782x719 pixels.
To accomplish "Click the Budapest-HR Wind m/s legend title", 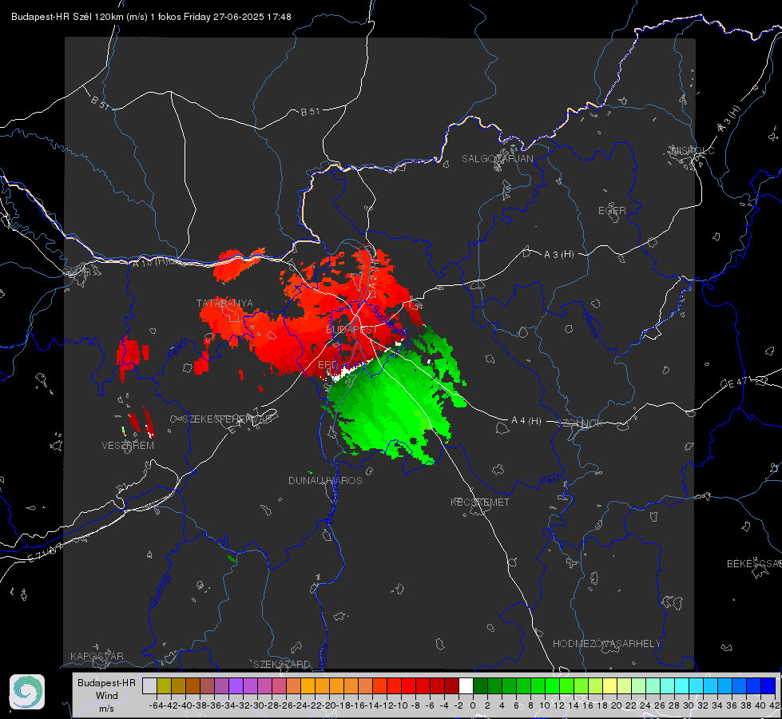I will pyautogui.click(x=106, y=696).
